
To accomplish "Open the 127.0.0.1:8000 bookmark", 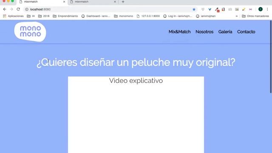I will [x=148, y=16].
